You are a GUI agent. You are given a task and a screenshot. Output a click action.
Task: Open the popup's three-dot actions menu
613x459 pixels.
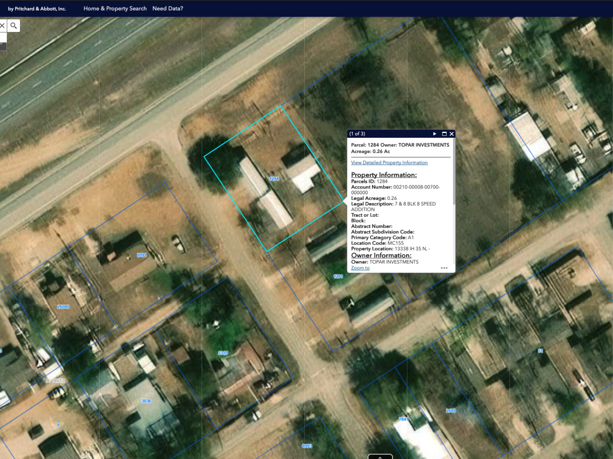click(444, 268)
